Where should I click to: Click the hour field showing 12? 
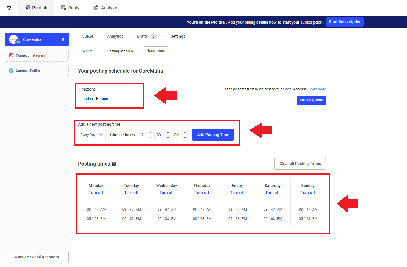pyautogui.click(x=143, y=135)
